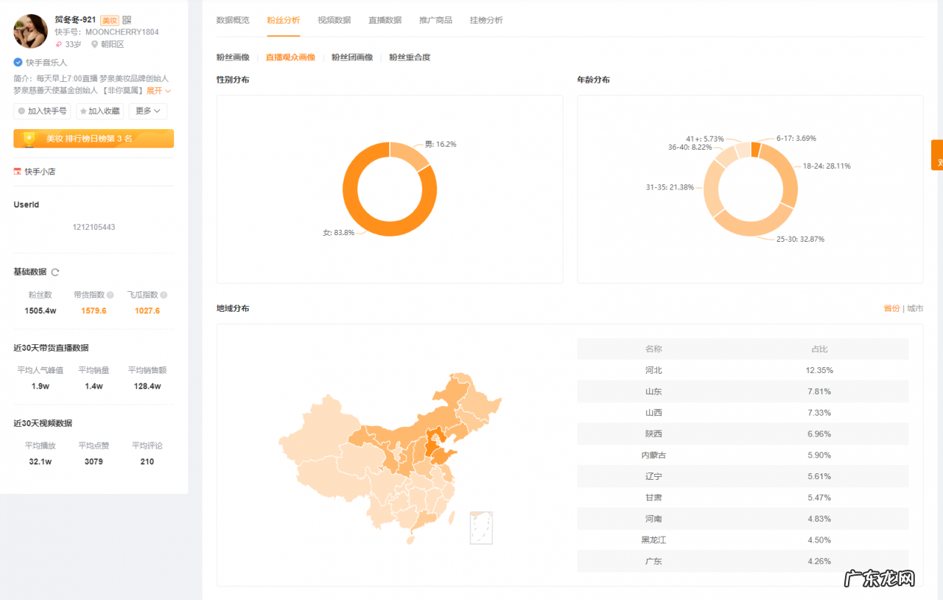The image size is (943, 600).
Task: Click the location pin icon near 朝阳区
Action: tap(94, 44)
